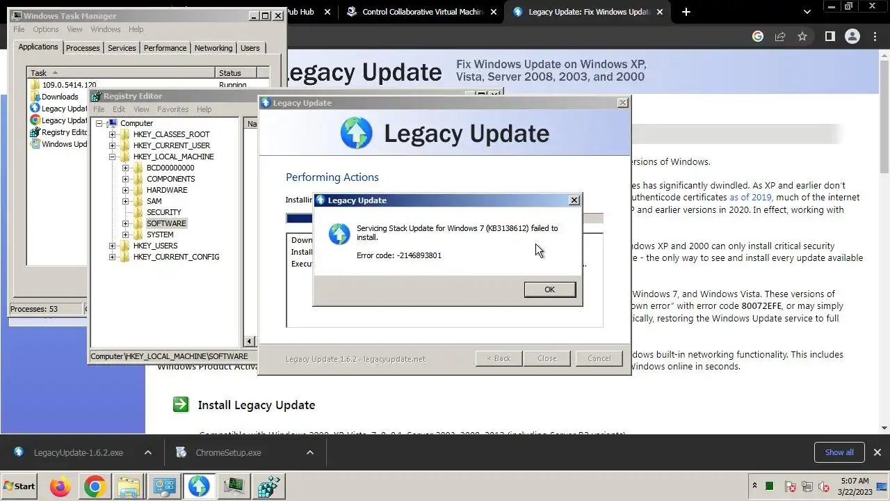Toggle Chrome side panel icon
Screen dimensions: 890x501
tap(830, 36)
